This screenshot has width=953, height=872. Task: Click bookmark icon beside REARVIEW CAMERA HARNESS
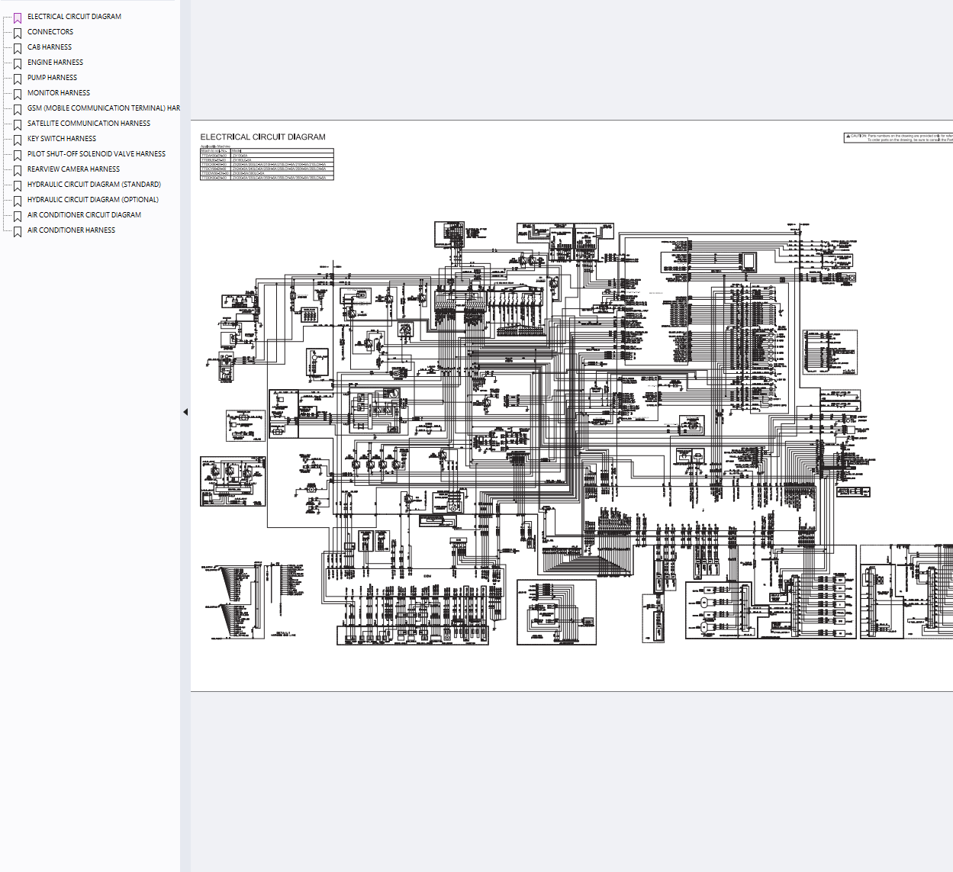(18, 170)
